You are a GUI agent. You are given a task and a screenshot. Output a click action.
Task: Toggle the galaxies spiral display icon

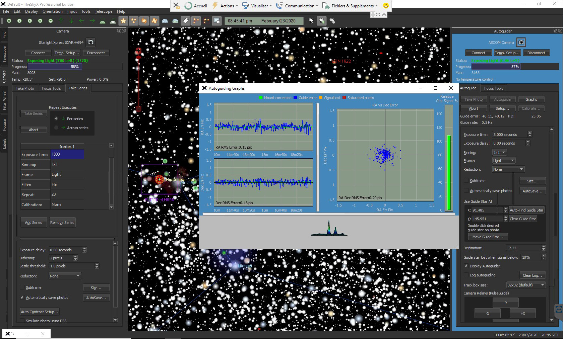tap(144, 21)
